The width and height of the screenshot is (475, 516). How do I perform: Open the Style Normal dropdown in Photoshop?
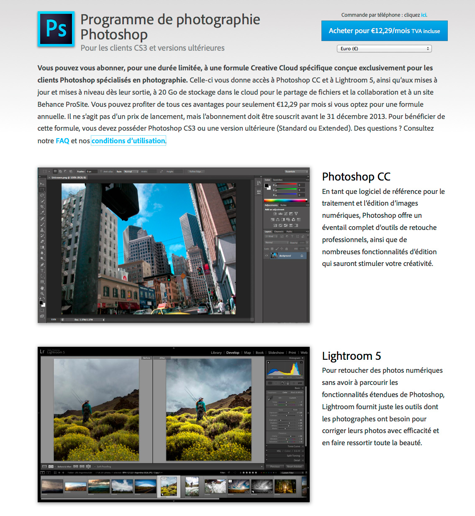(x=131, y=171)
